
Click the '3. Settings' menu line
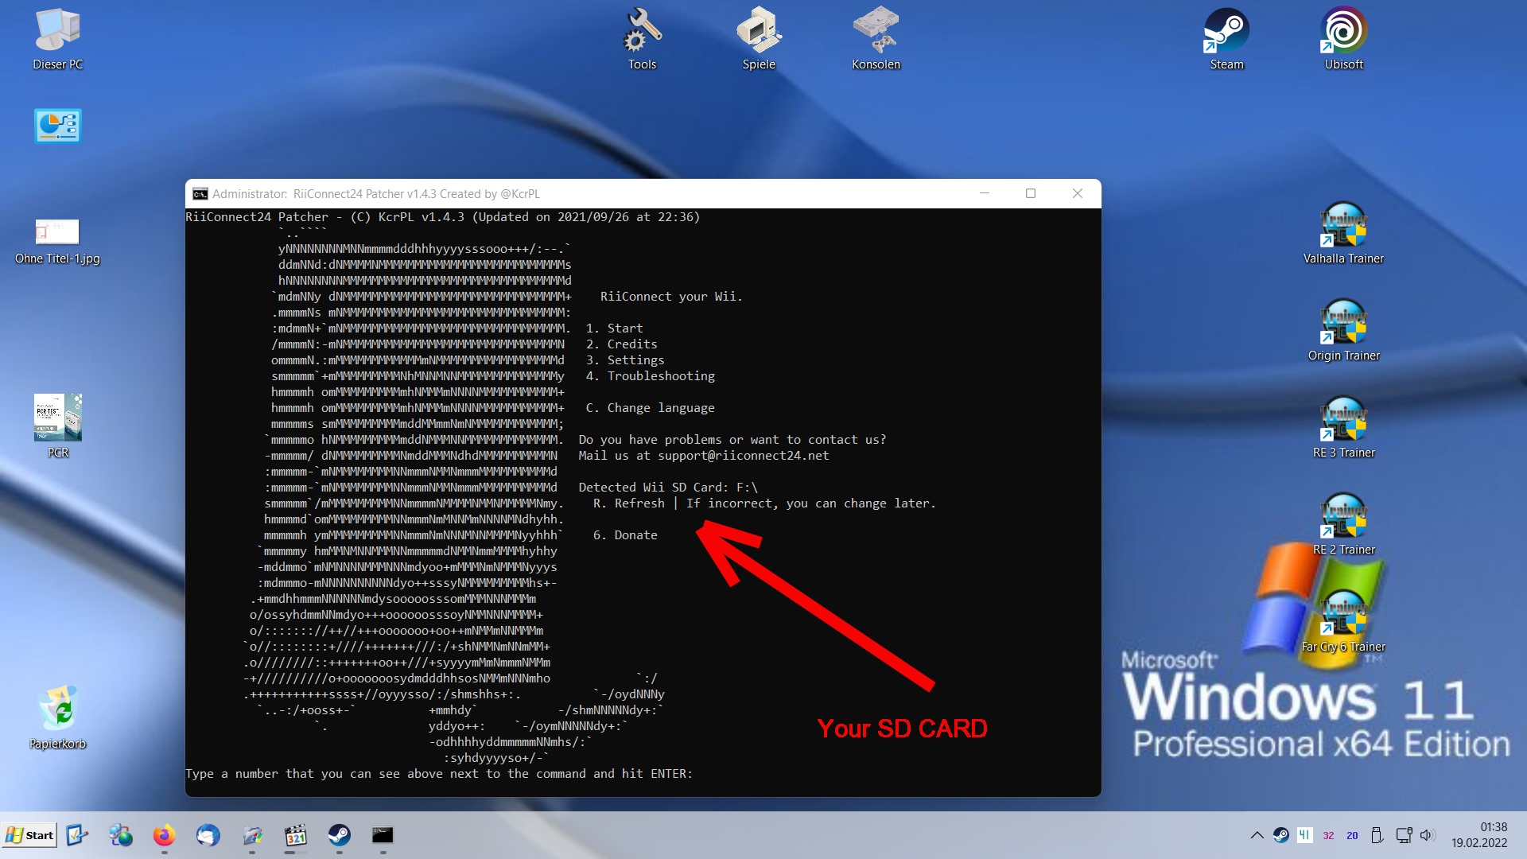point(625,360)
